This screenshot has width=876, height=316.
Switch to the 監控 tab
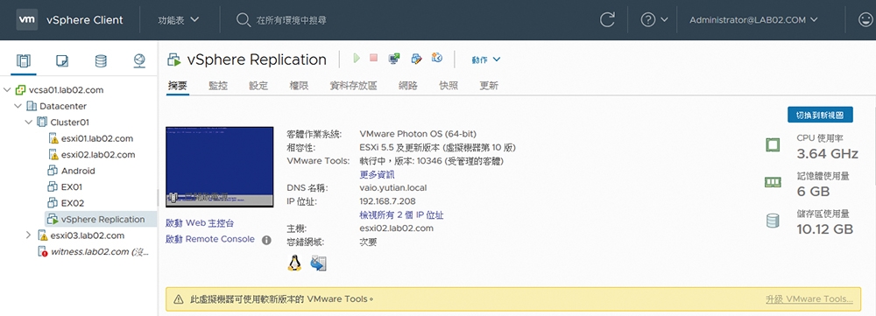(x=218, y=86)
